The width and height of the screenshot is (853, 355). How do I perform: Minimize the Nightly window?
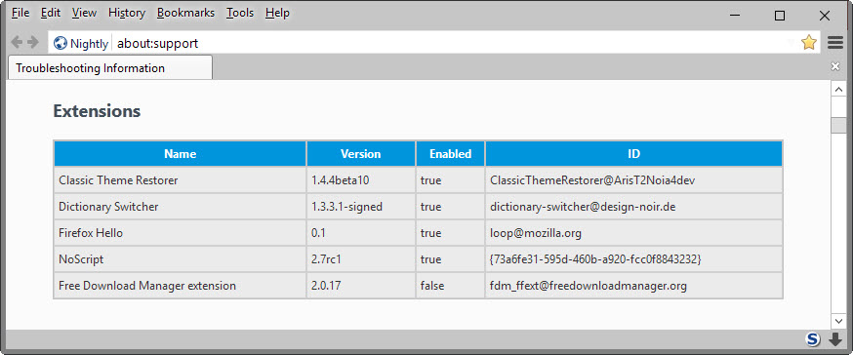[735, 16]
